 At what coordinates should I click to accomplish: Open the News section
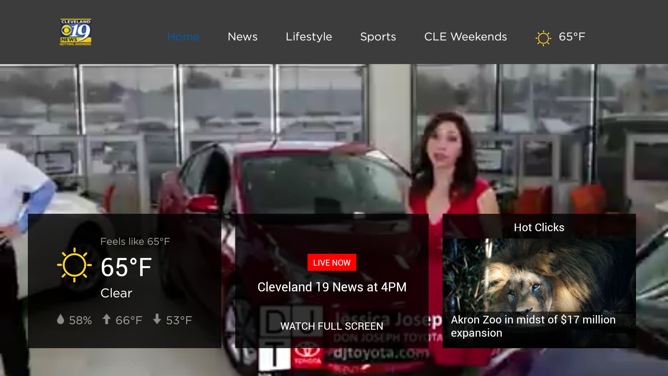coord(242,37)
